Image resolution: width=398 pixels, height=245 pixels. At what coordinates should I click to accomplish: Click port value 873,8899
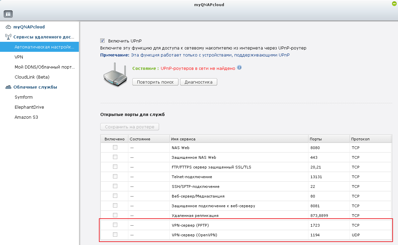(319, 216)
